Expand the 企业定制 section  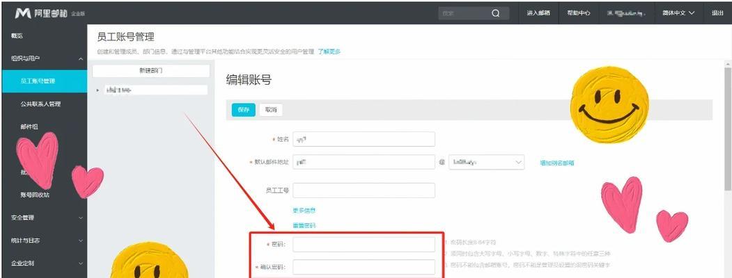click(43, 263)
